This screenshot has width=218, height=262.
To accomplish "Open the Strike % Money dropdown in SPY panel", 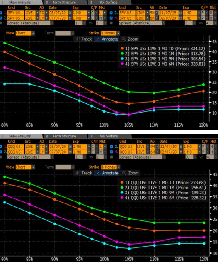I will click(118, 33).
